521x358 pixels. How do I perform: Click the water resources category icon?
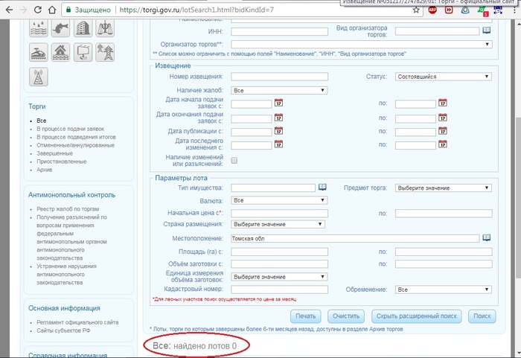point(39,28)
